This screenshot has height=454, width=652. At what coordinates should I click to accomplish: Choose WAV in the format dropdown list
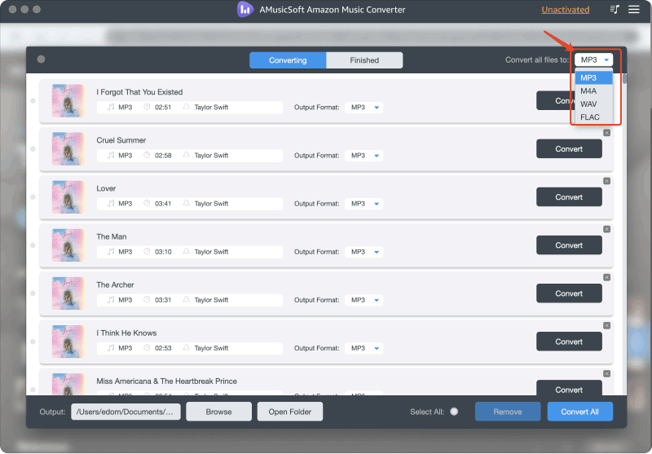coord(594,104)
